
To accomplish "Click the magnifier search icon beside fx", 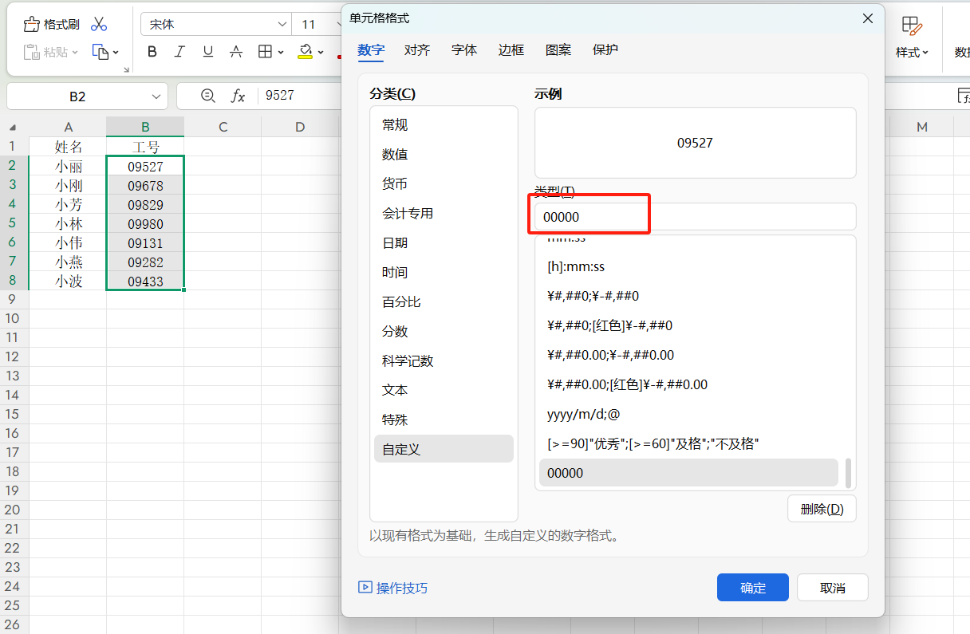I will [x=206, y=96].
